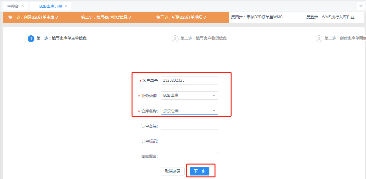Click the 下一步 button
This screenshot has width=366, height=179.
point(200,171)
